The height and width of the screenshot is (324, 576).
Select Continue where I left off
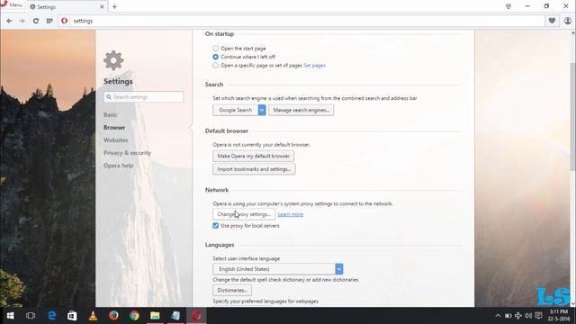(216, 57)
